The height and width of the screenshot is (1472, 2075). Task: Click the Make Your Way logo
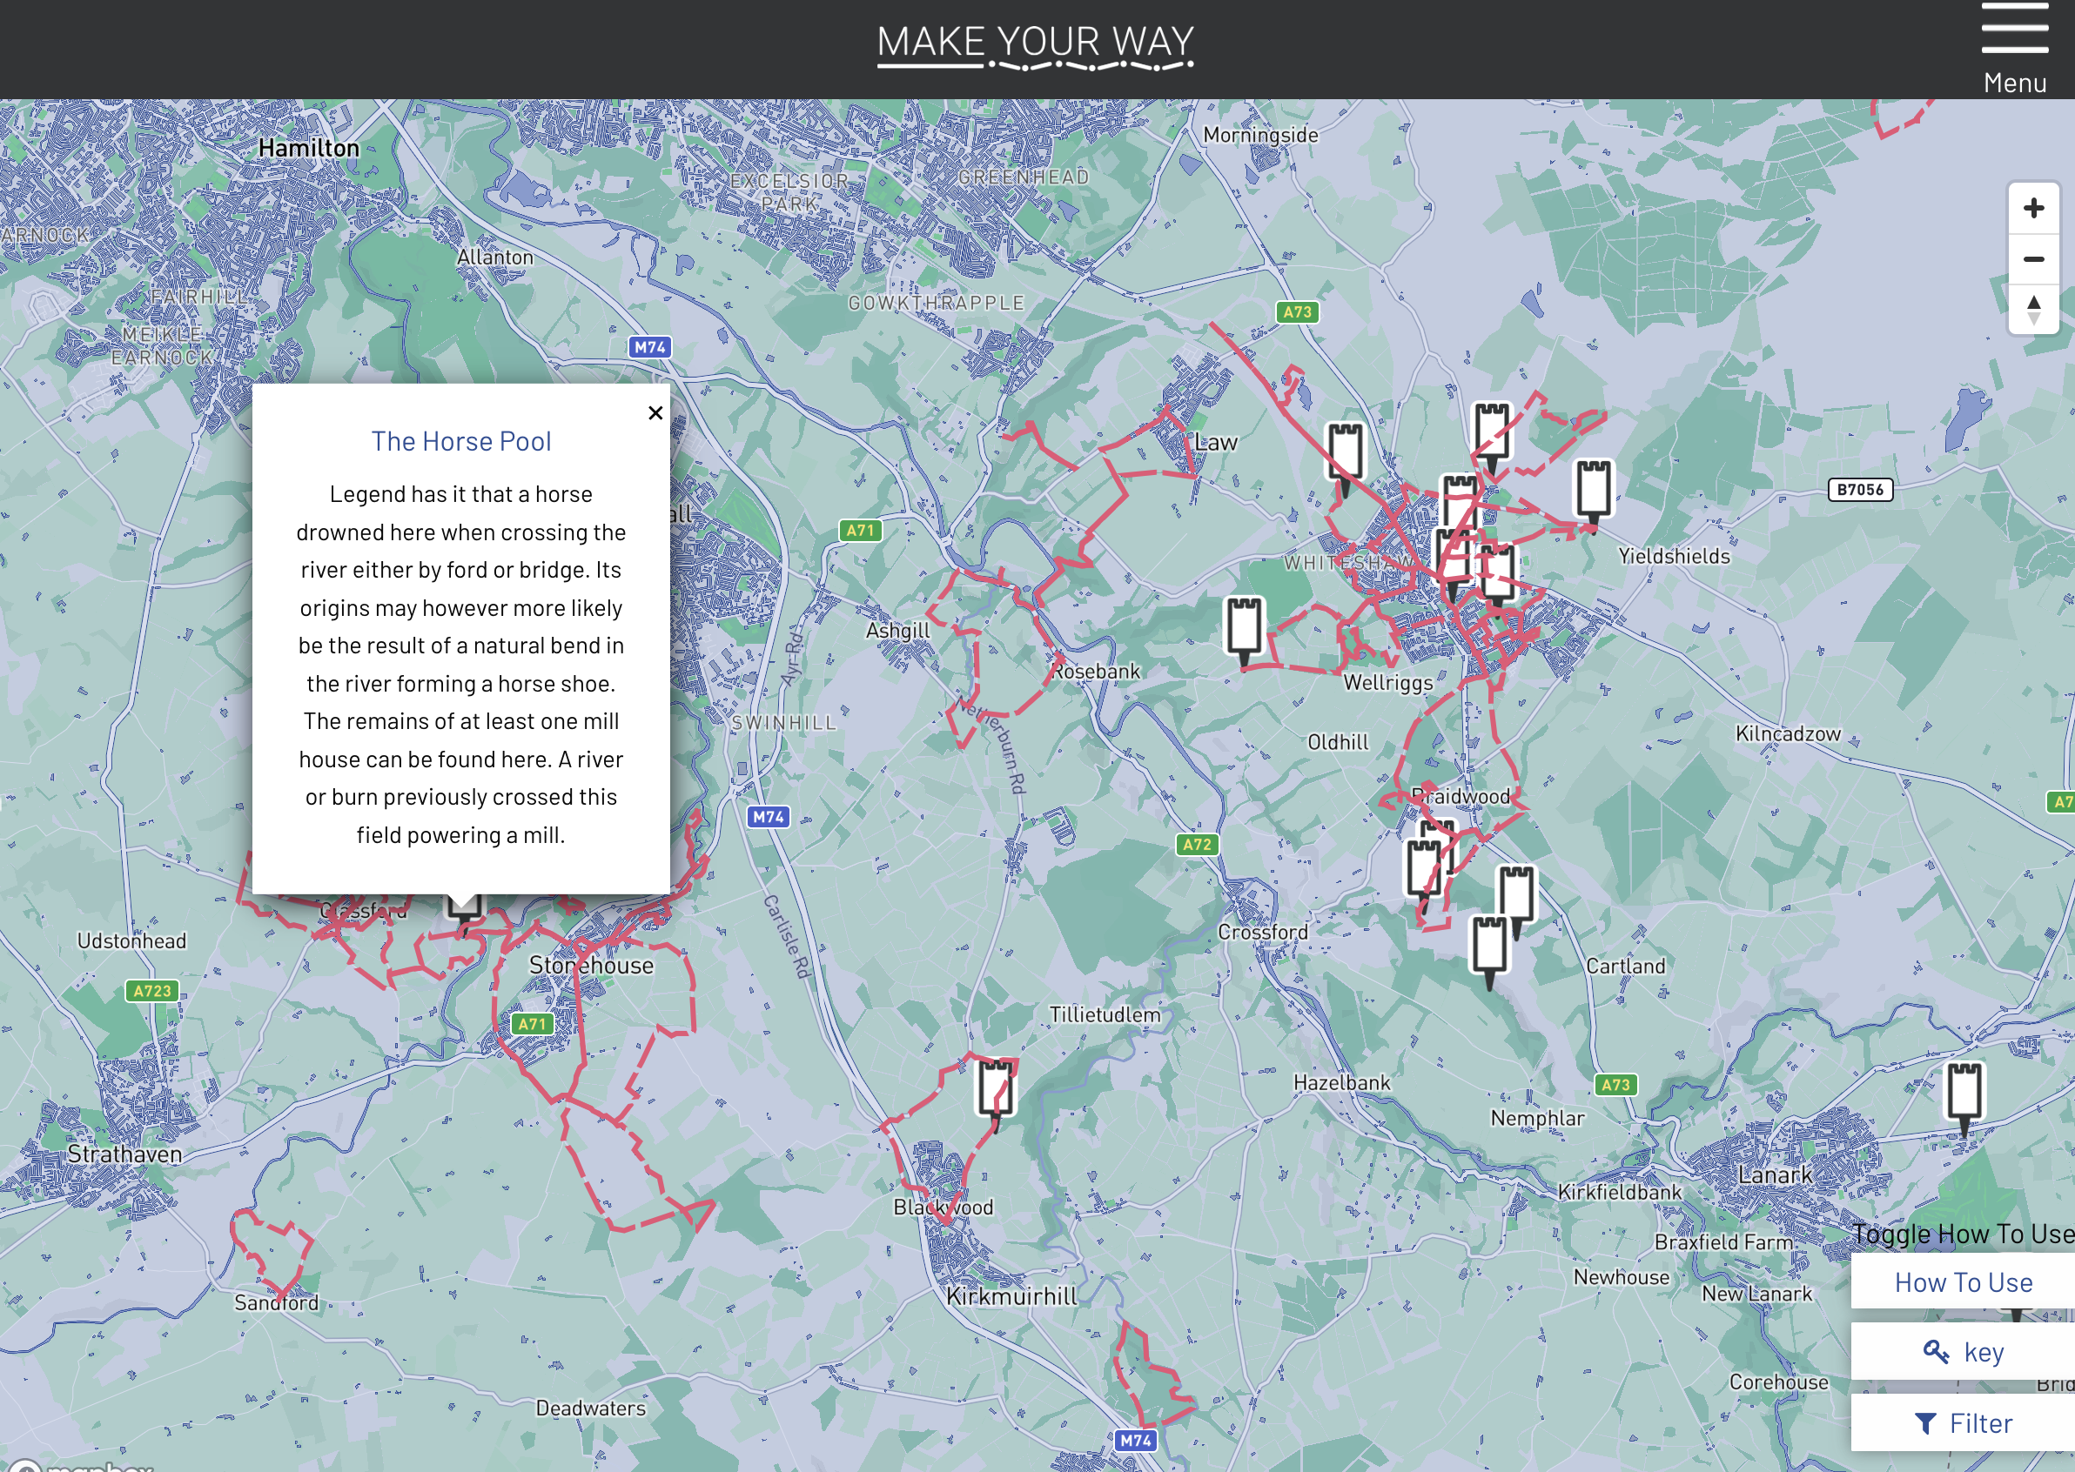tap(1035, 47)
